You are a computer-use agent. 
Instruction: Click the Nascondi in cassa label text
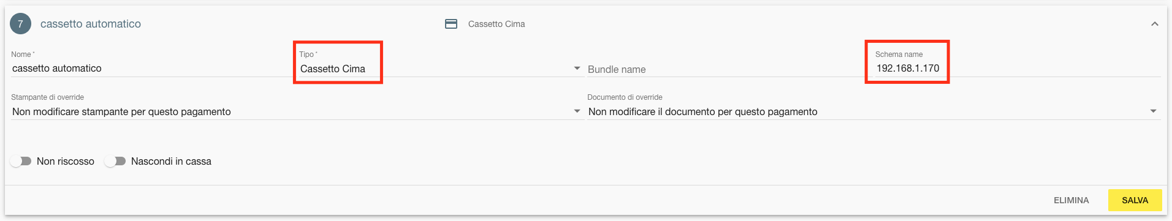coord(171,162)
